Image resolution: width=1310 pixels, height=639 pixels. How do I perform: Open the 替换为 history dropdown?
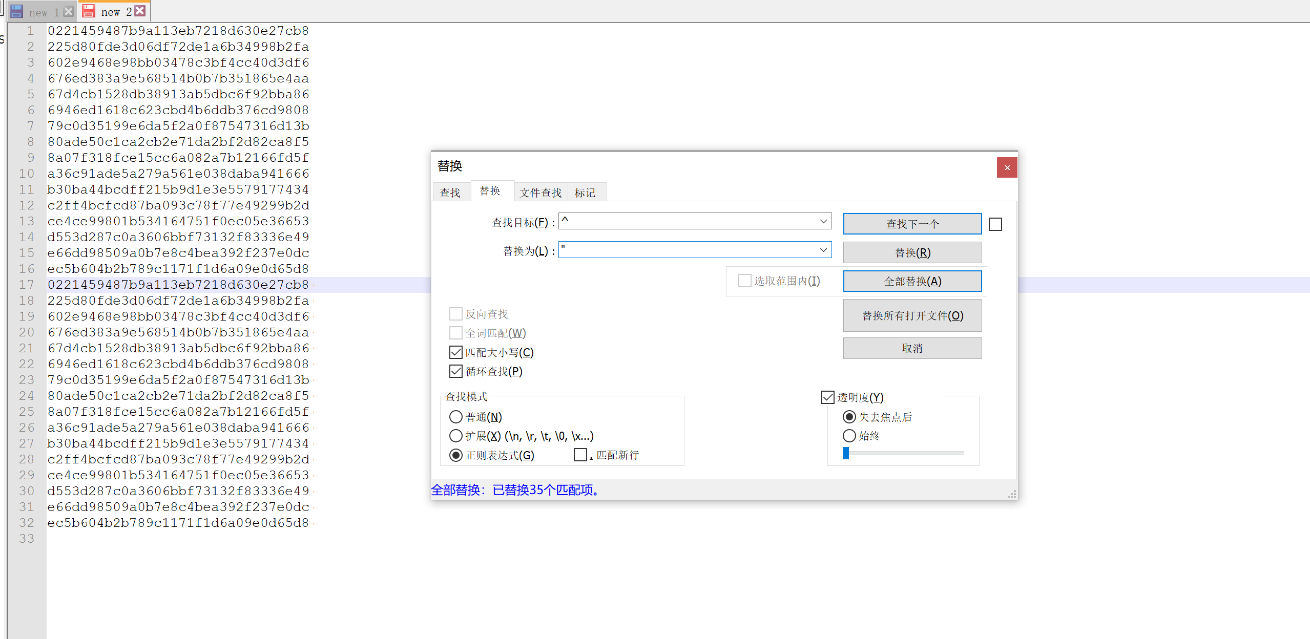coord(823,250)
